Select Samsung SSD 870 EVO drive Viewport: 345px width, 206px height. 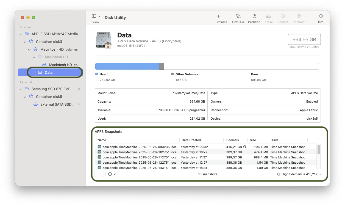point(52,89)
